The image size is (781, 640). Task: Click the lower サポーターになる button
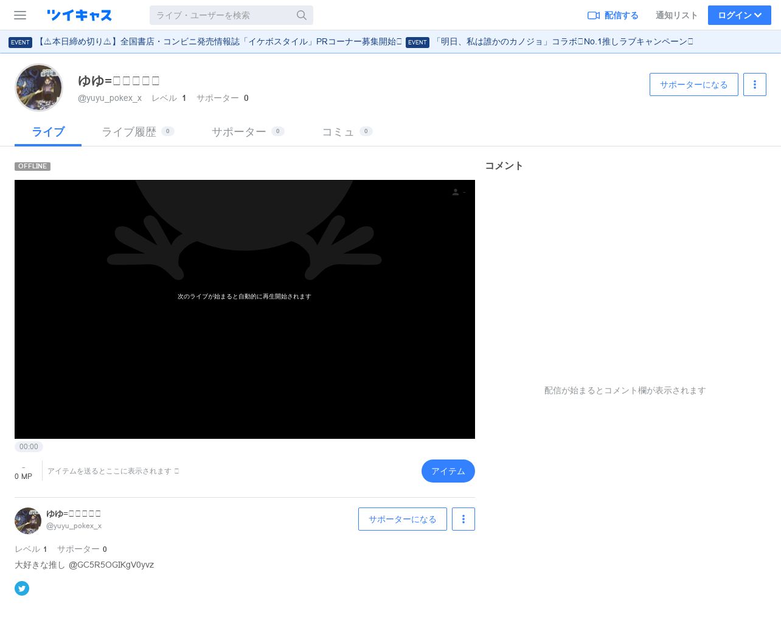403,519
